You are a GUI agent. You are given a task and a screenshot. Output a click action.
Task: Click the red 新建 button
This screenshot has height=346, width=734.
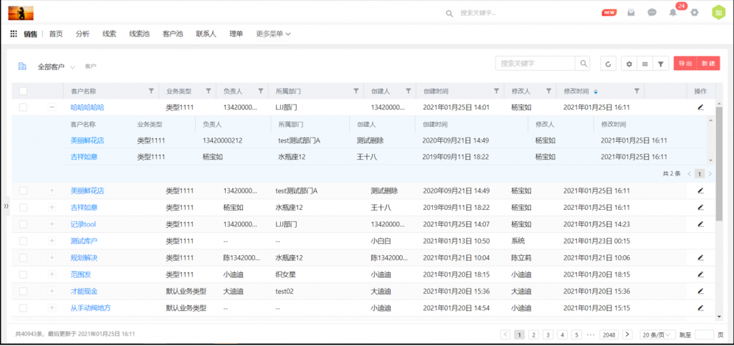(708, 64)
